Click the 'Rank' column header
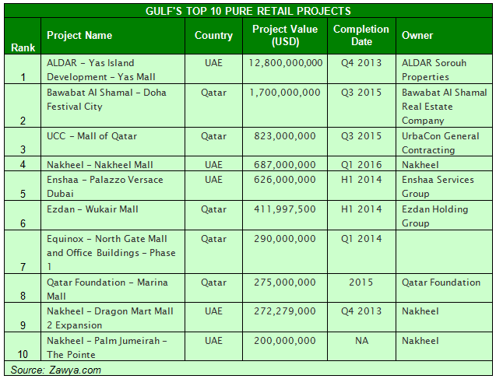This screenshot has height=379, width=496. pyautogui.click(x=23, y=47)
